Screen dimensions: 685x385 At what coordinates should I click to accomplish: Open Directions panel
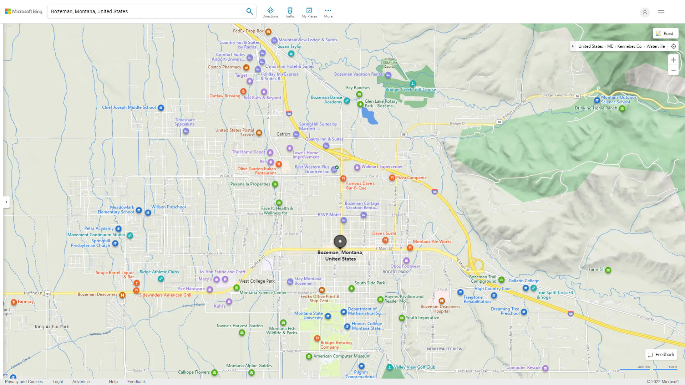270,12
